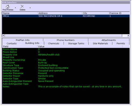Click the Detector Presence field
Screen dimensions: 132x106
(x=13, y=73)
